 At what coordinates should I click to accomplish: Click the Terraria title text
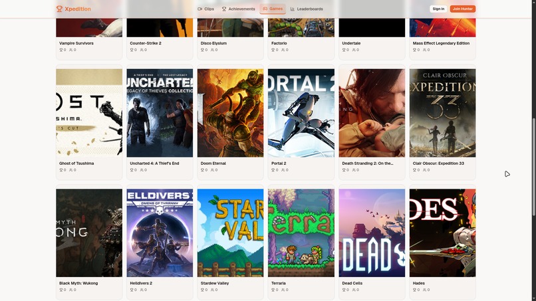click(279, 283)
